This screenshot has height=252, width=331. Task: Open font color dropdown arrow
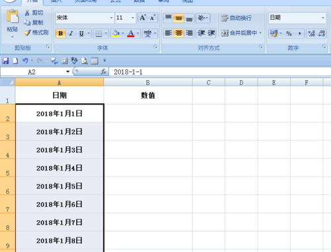tap(138, 34)
